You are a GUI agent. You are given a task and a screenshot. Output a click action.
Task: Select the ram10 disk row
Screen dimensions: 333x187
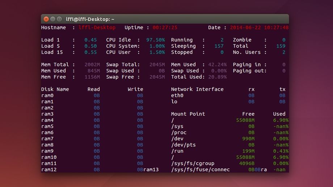(x=92, y=157)
